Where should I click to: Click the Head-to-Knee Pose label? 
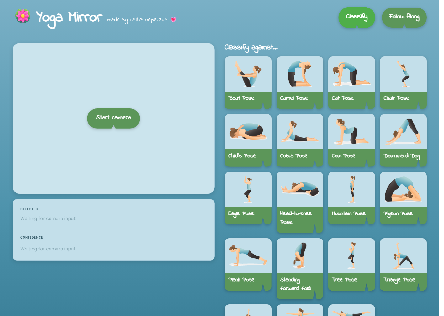tap(296, 218)
